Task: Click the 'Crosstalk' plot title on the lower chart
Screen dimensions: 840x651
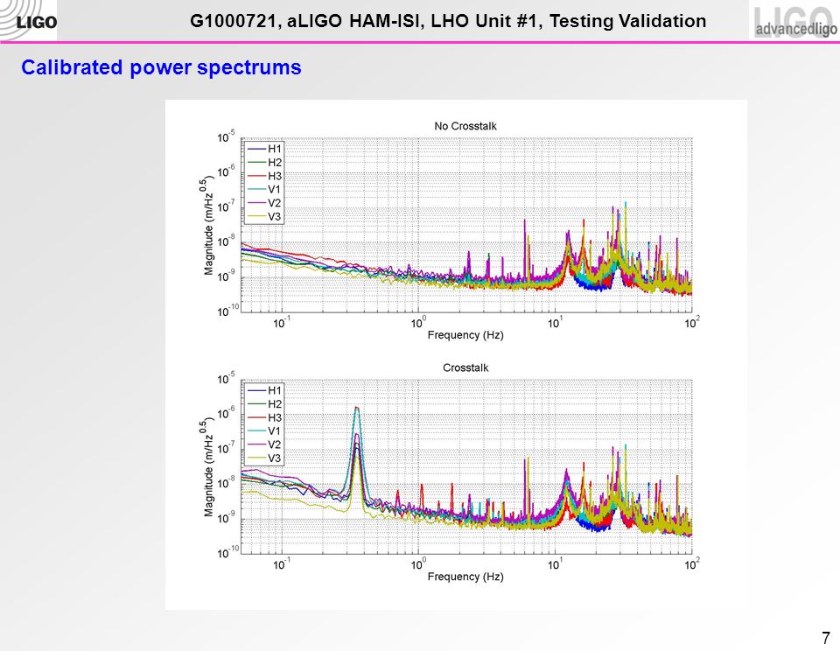Action: point(465,367)
